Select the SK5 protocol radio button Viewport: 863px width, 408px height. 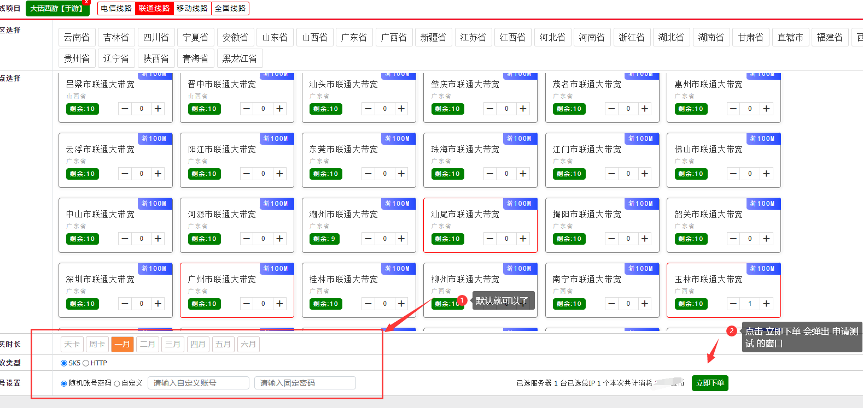[x=64, y=363]
